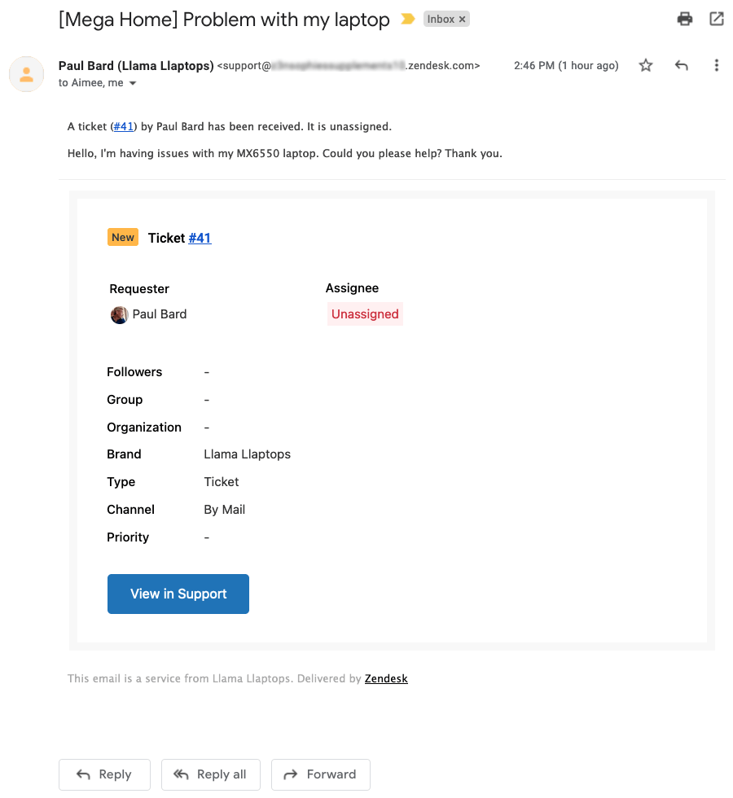Click the reply-all icon inside the Reply all button
Screen dimensions: 733x798
point(181,774)
